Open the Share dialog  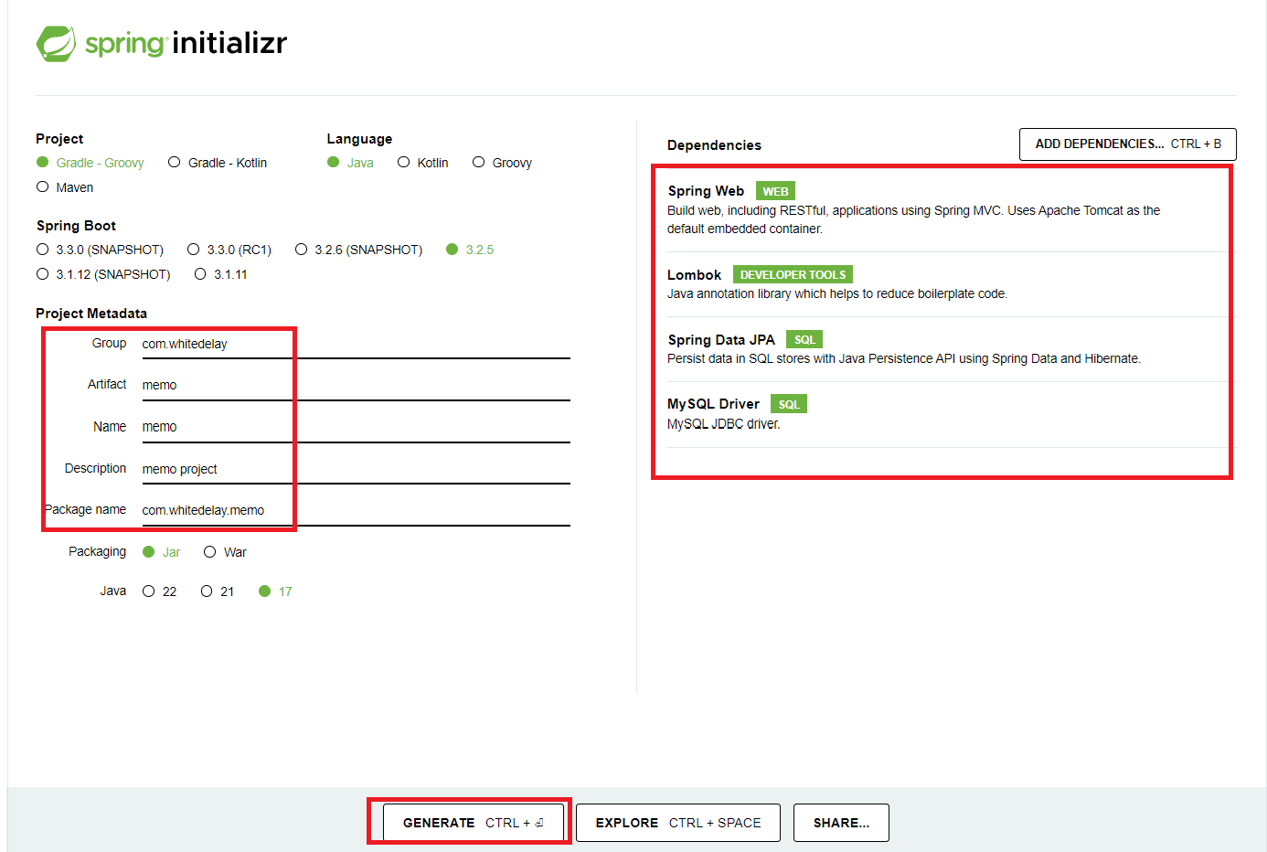click(841, 823)
